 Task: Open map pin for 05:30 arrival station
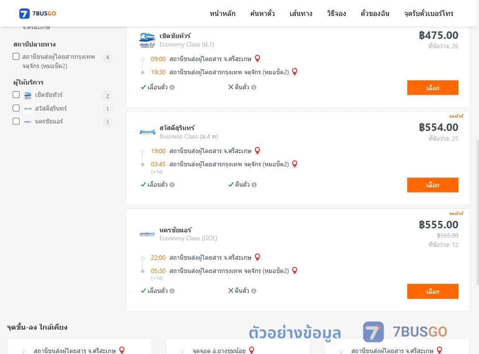(x=295, y=270)
